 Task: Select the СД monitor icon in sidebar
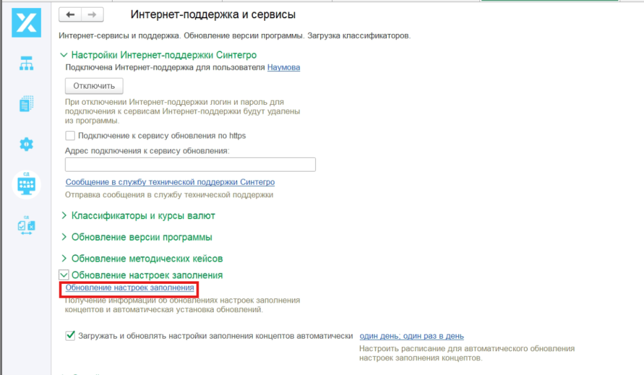click(x=26, y=184)
